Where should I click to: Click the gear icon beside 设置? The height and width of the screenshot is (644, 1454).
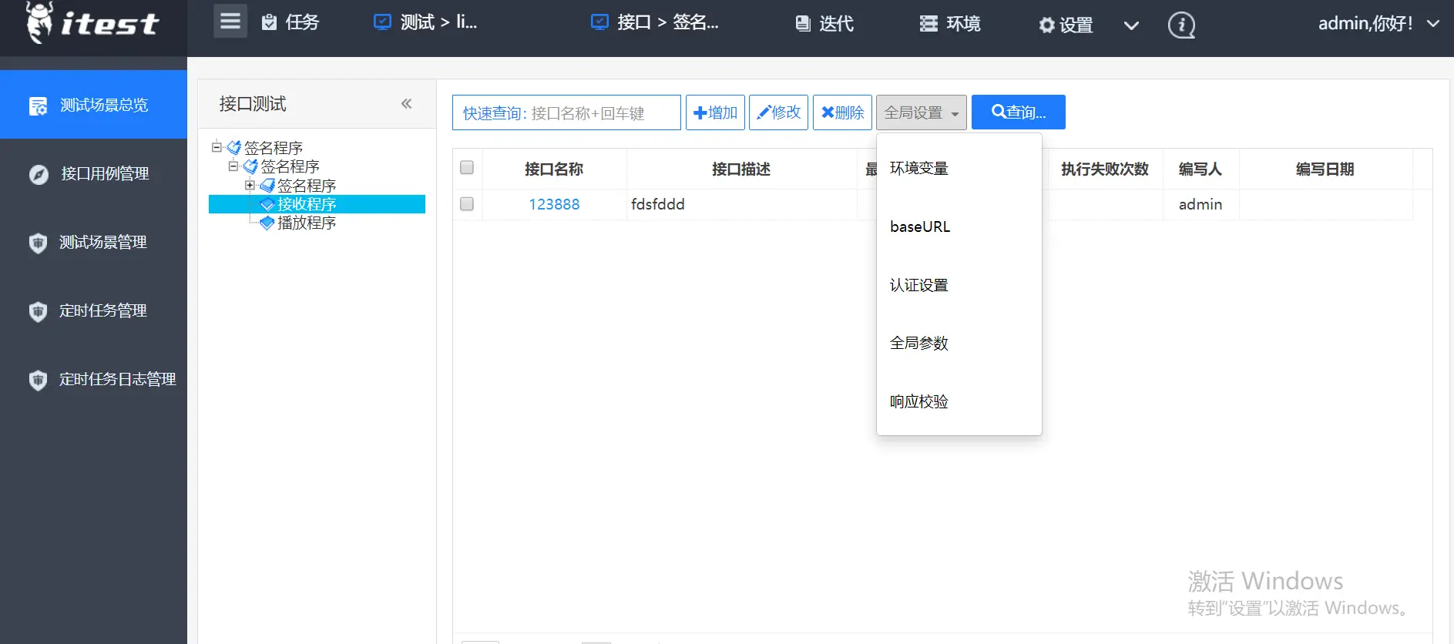tap(1046, 25)
